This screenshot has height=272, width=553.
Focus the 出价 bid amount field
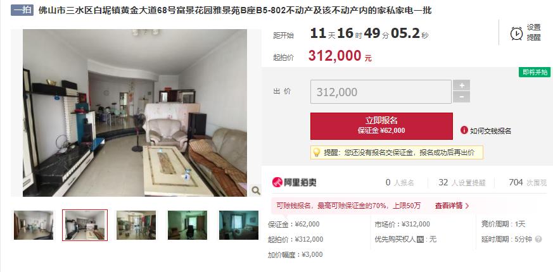click(381, 92)
